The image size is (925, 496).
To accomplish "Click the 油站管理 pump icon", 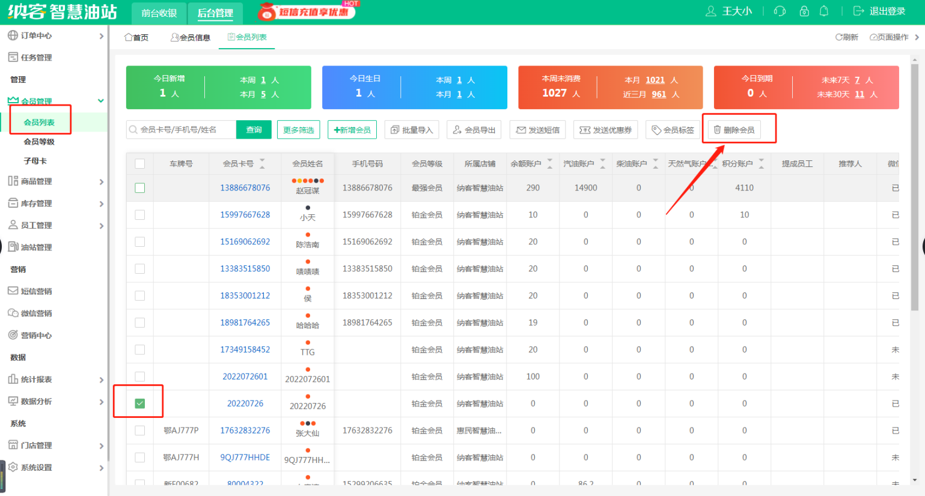I will click(13, 247).
